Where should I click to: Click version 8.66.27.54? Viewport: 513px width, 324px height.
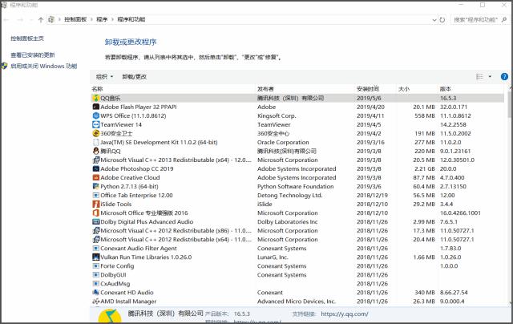click(x=454, y=292)
